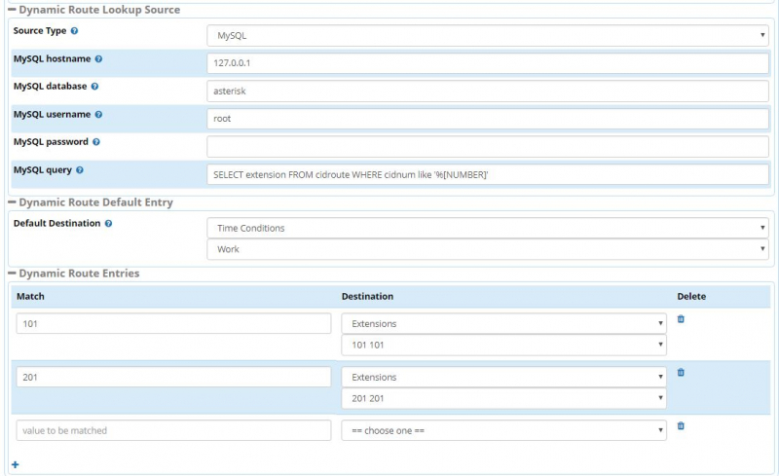Collapse the Dynamic Route Lookup Source section

[x=12, y=10]
